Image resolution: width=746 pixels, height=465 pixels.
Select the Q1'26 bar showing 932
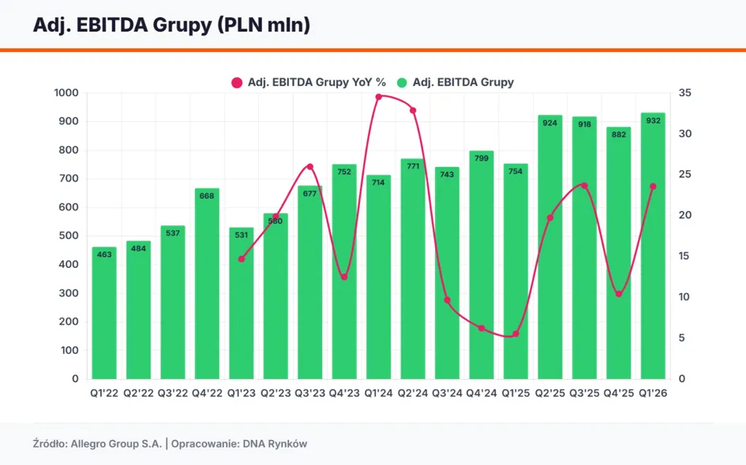click(x=653, y=246)
